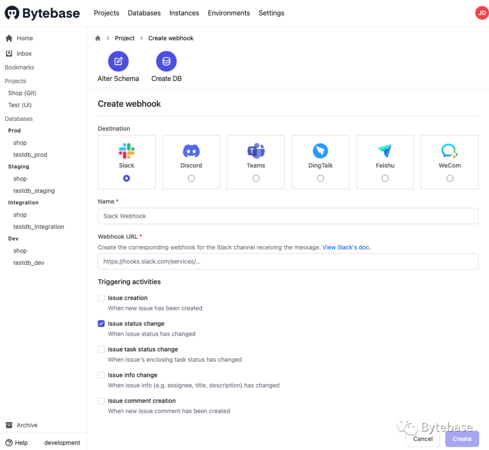Open the View Slack's doc link
The height and width of the screenshot is (450, 489).
pos(346,247)
